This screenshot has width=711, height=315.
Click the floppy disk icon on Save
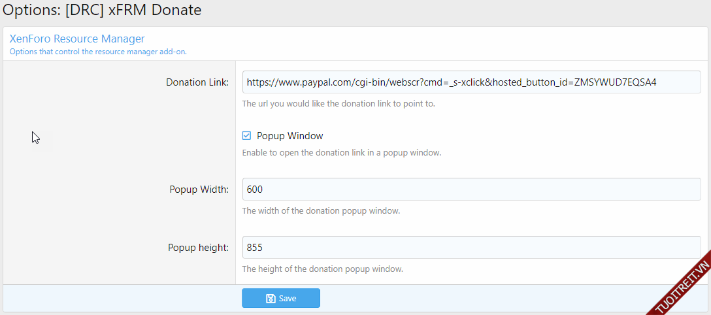tap(271, 299)
